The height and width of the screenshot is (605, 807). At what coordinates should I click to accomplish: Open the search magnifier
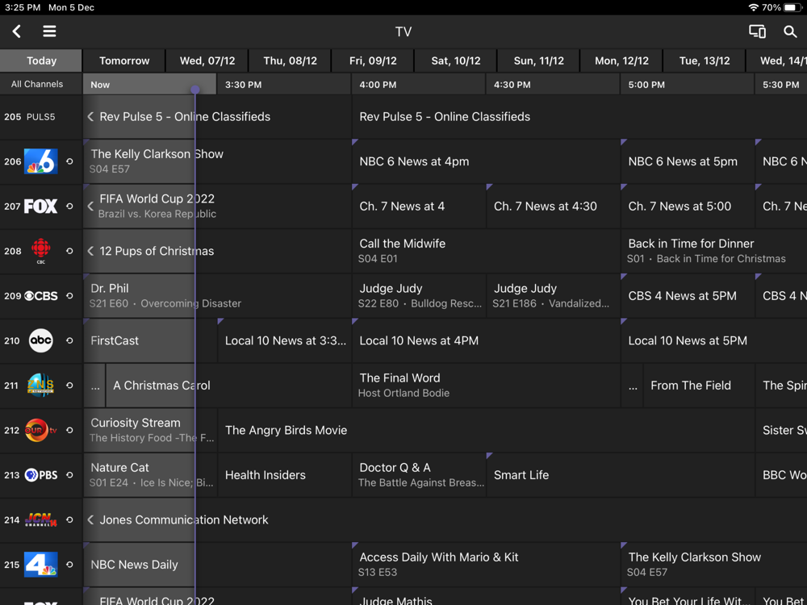pos(790,31)
